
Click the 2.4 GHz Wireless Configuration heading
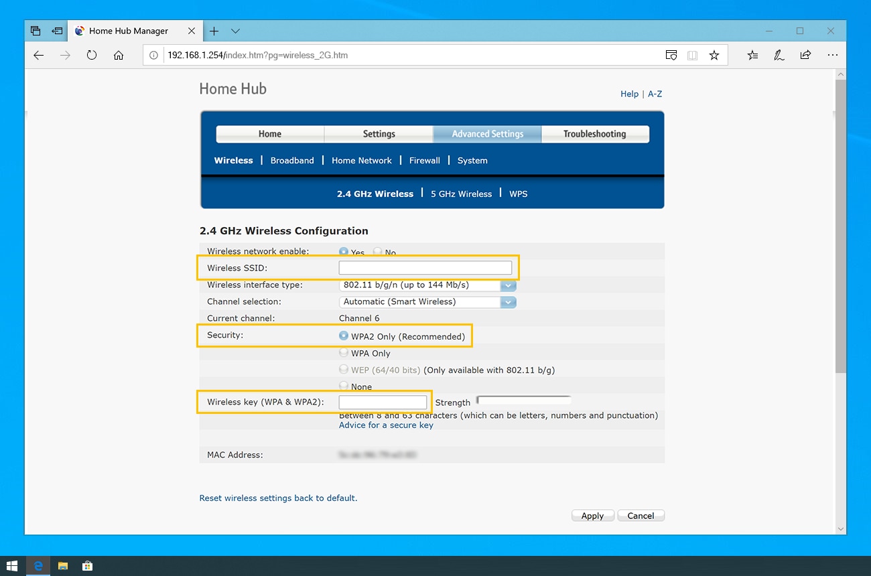(284, 231)
